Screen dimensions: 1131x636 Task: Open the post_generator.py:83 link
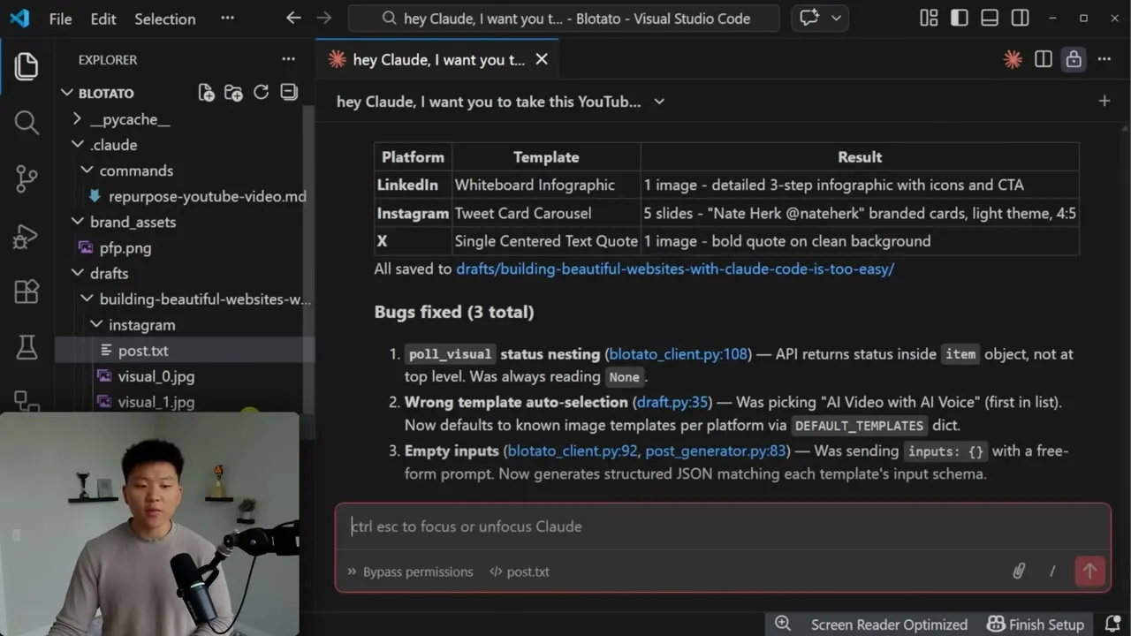pyautogui.click(x=716, y=450)
